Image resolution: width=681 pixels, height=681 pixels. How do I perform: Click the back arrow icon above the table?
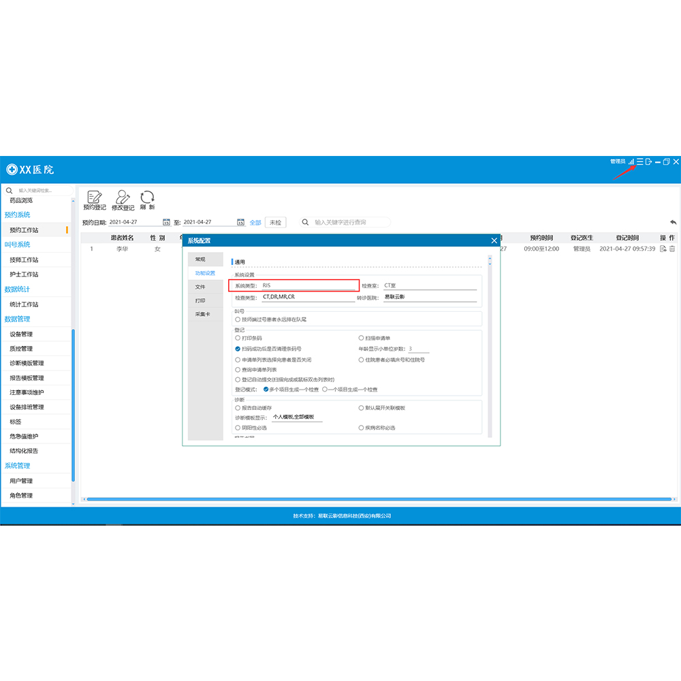tap(673, 223)
